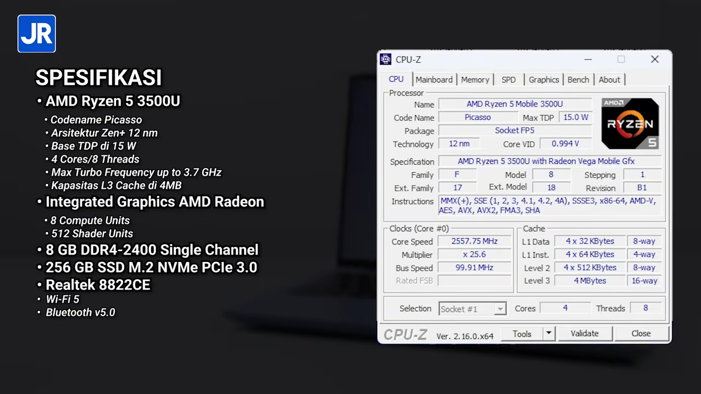
Task: Open the Tools dropdown arrow
Action: tap(549, 333)
